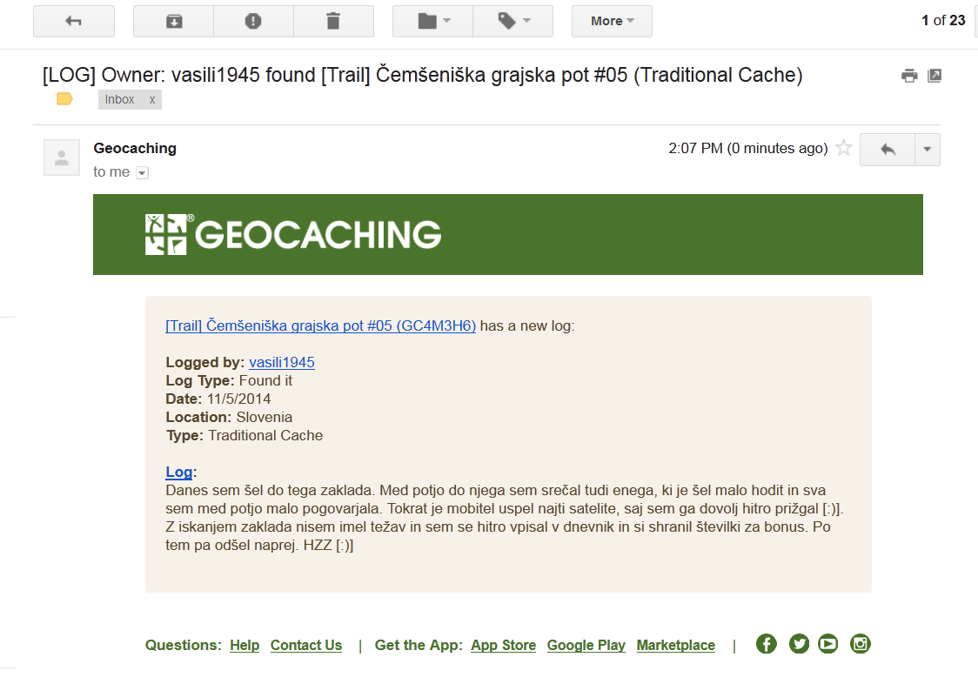Delete email using trash icon
Image resolution: width=978 pixels, height=684 pixels.
point(334,21)
